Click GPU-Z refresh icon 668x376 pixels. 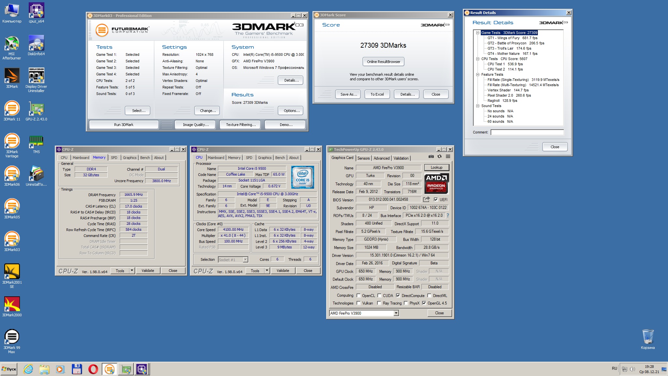coord(439,157)
